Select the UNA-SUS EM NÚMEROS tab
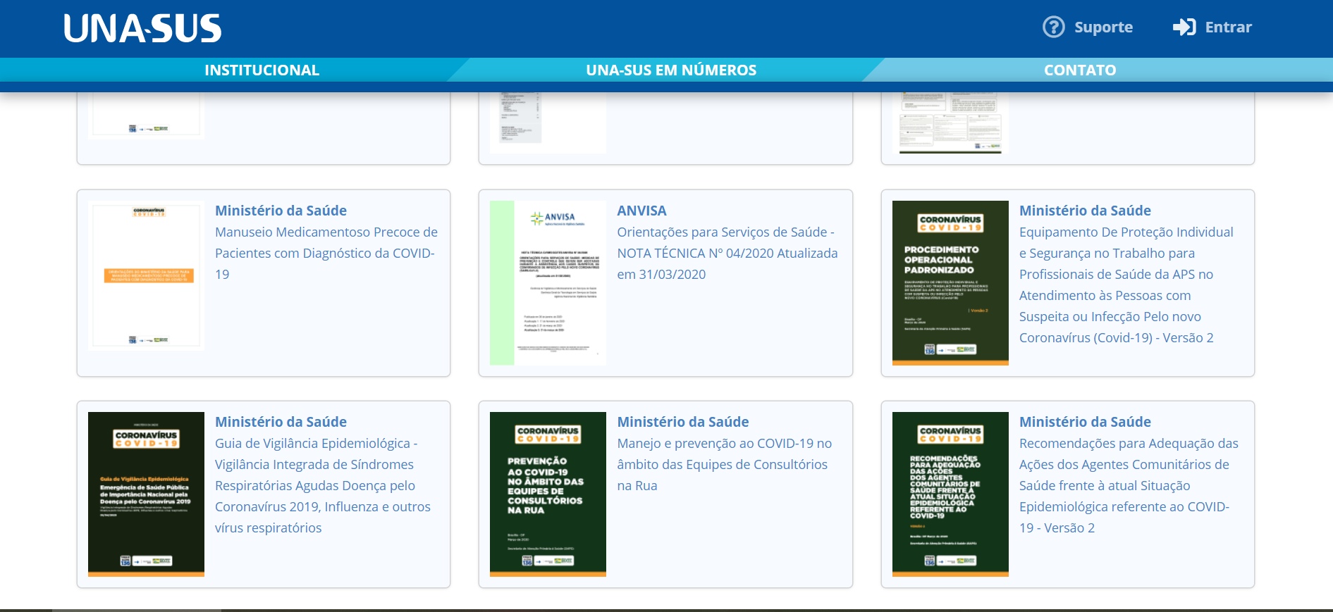 click(670, 70)
